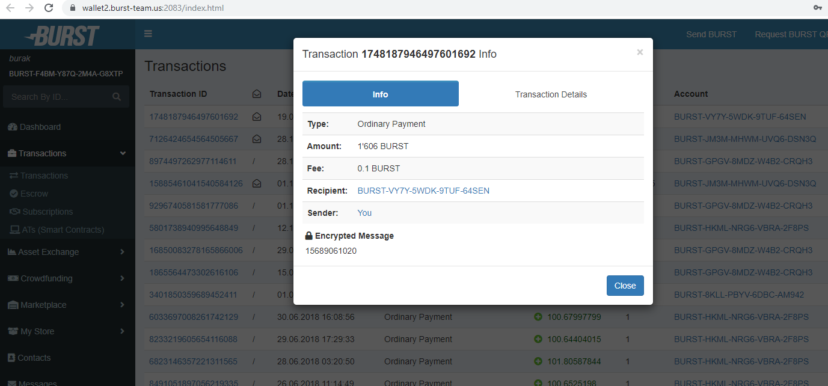Open the recipient link in the dialog
The height and width of the screenshot is (386, 828).
[423, 191]
